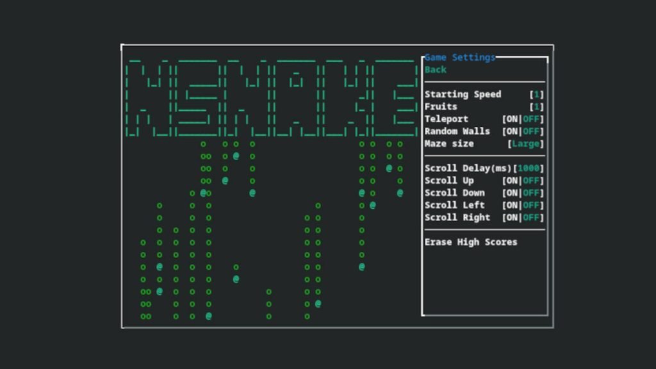656x369 pixels.
Task: Click the Scroll Left label
Action: point(454,206)
